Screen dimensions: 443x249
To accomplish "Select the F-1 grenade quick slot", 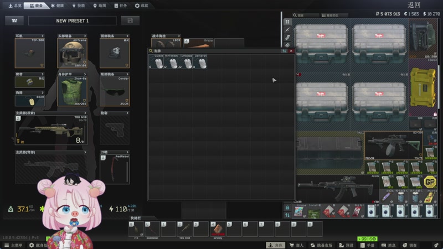I will point(136,229).
